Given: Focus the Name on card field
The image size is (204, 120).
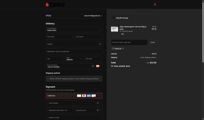Looking at the screenshot, I should pyautogui.click(x=74, y=117).
